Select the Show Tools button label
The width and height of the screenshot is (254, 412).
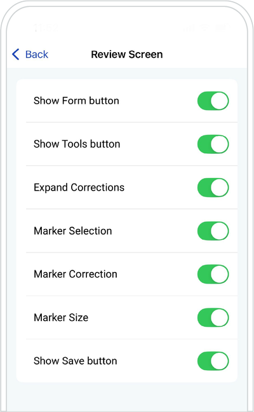pyautogui.click(x=77, y=144)
